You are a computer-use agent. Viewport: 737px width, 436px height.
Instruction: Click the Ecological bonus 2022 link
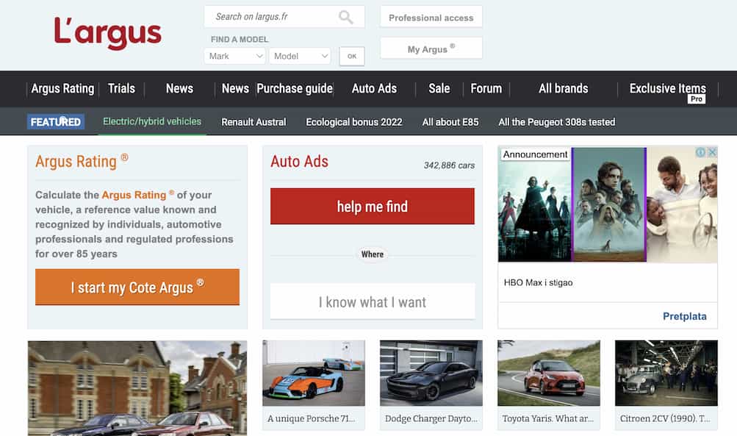click(x=353, y=122)
